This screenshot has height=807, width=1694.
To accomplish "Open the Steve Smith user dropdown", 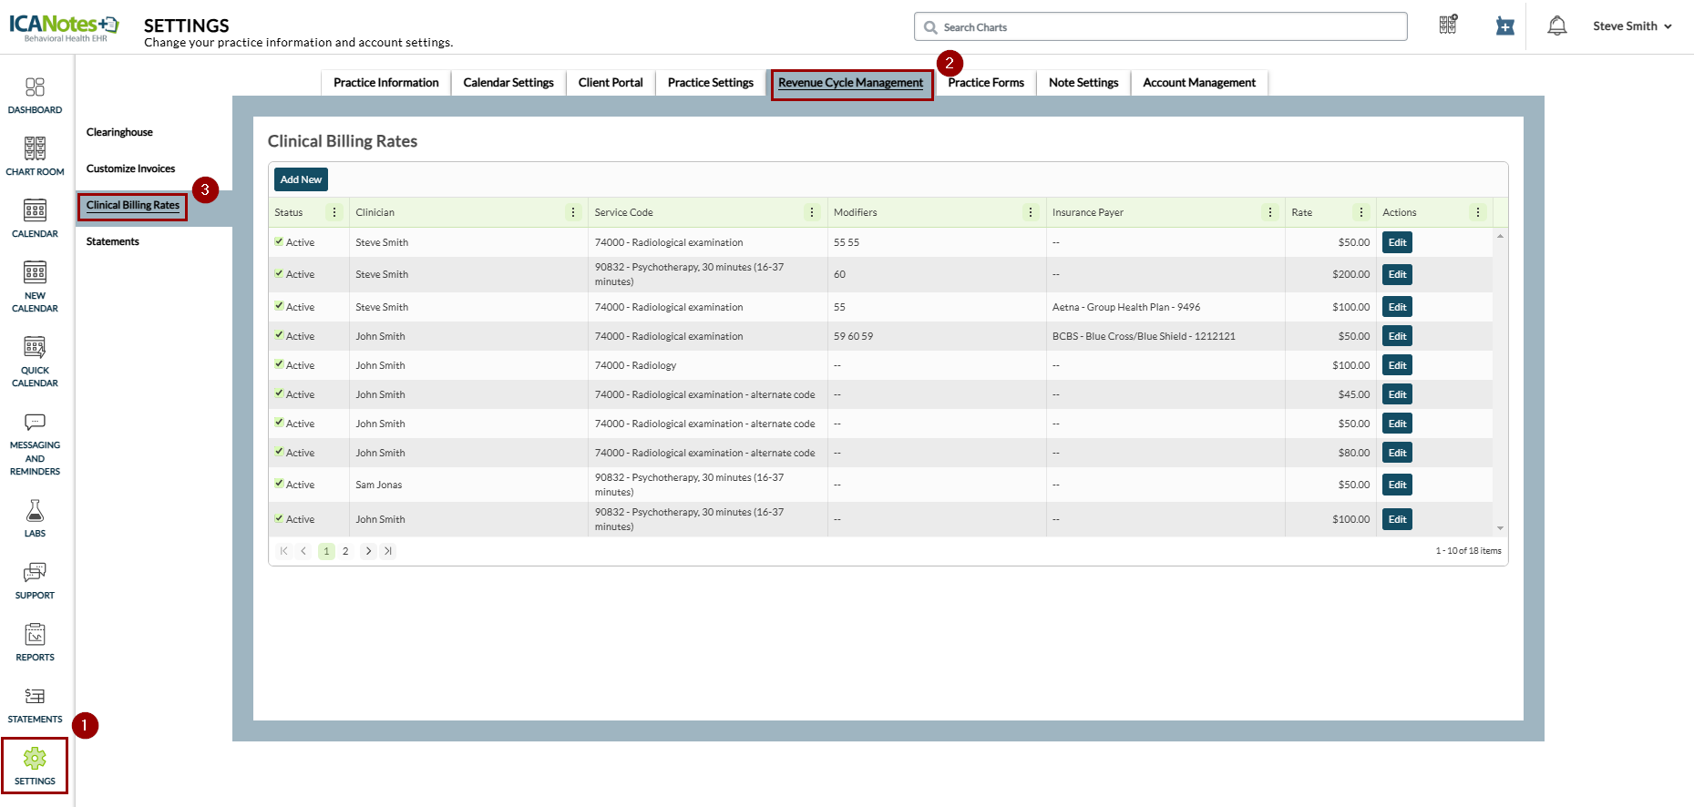I will coord(1631,26).
